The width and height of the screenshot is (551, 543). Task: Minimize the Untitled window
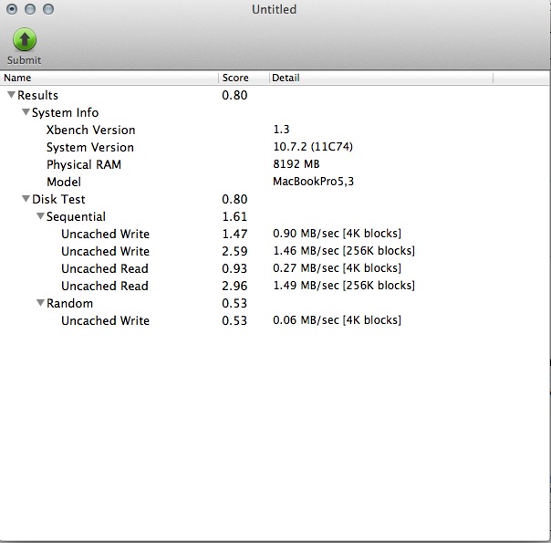click(x=30, y=9)
